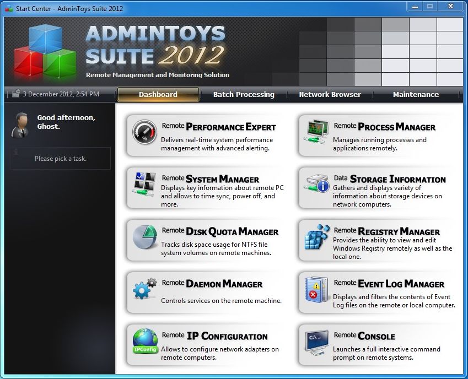Click the AdminToys colored cubes logo
The width and height of the screenshot is (468, 379).
click(45, 51)
